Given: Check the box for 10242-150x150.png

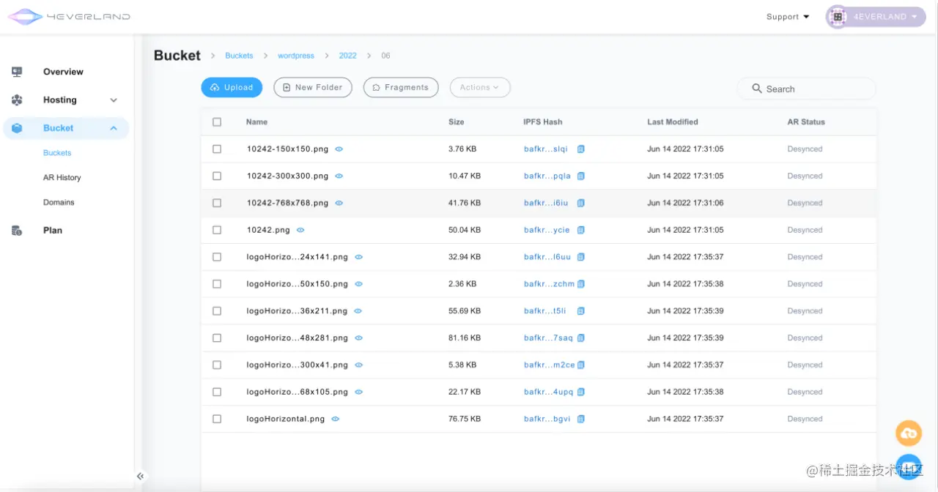Looking at the screenshot, I should pyautogui.click(x=217, y=149).
